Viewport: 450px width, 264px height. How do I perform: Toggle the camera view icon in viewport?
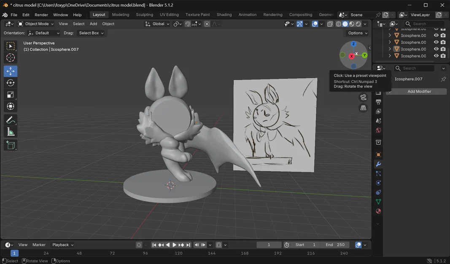(363, 97)
